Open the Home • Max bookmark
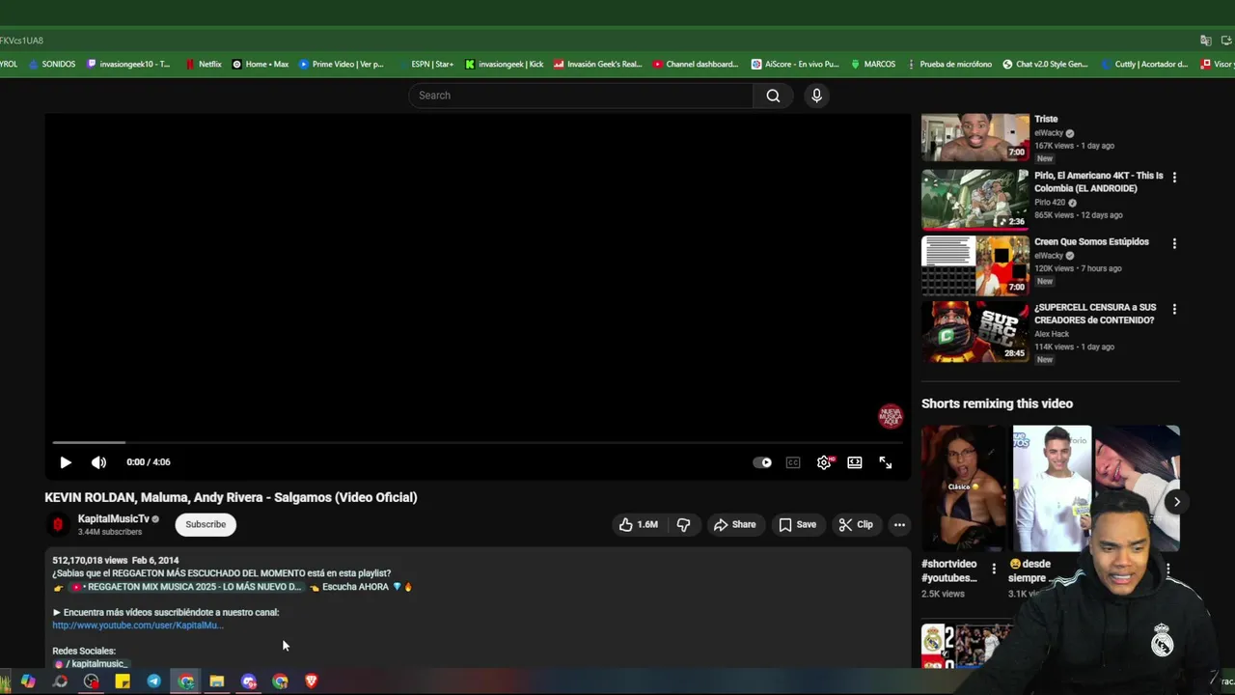The image size is (1235, 695). coord(261,65)
